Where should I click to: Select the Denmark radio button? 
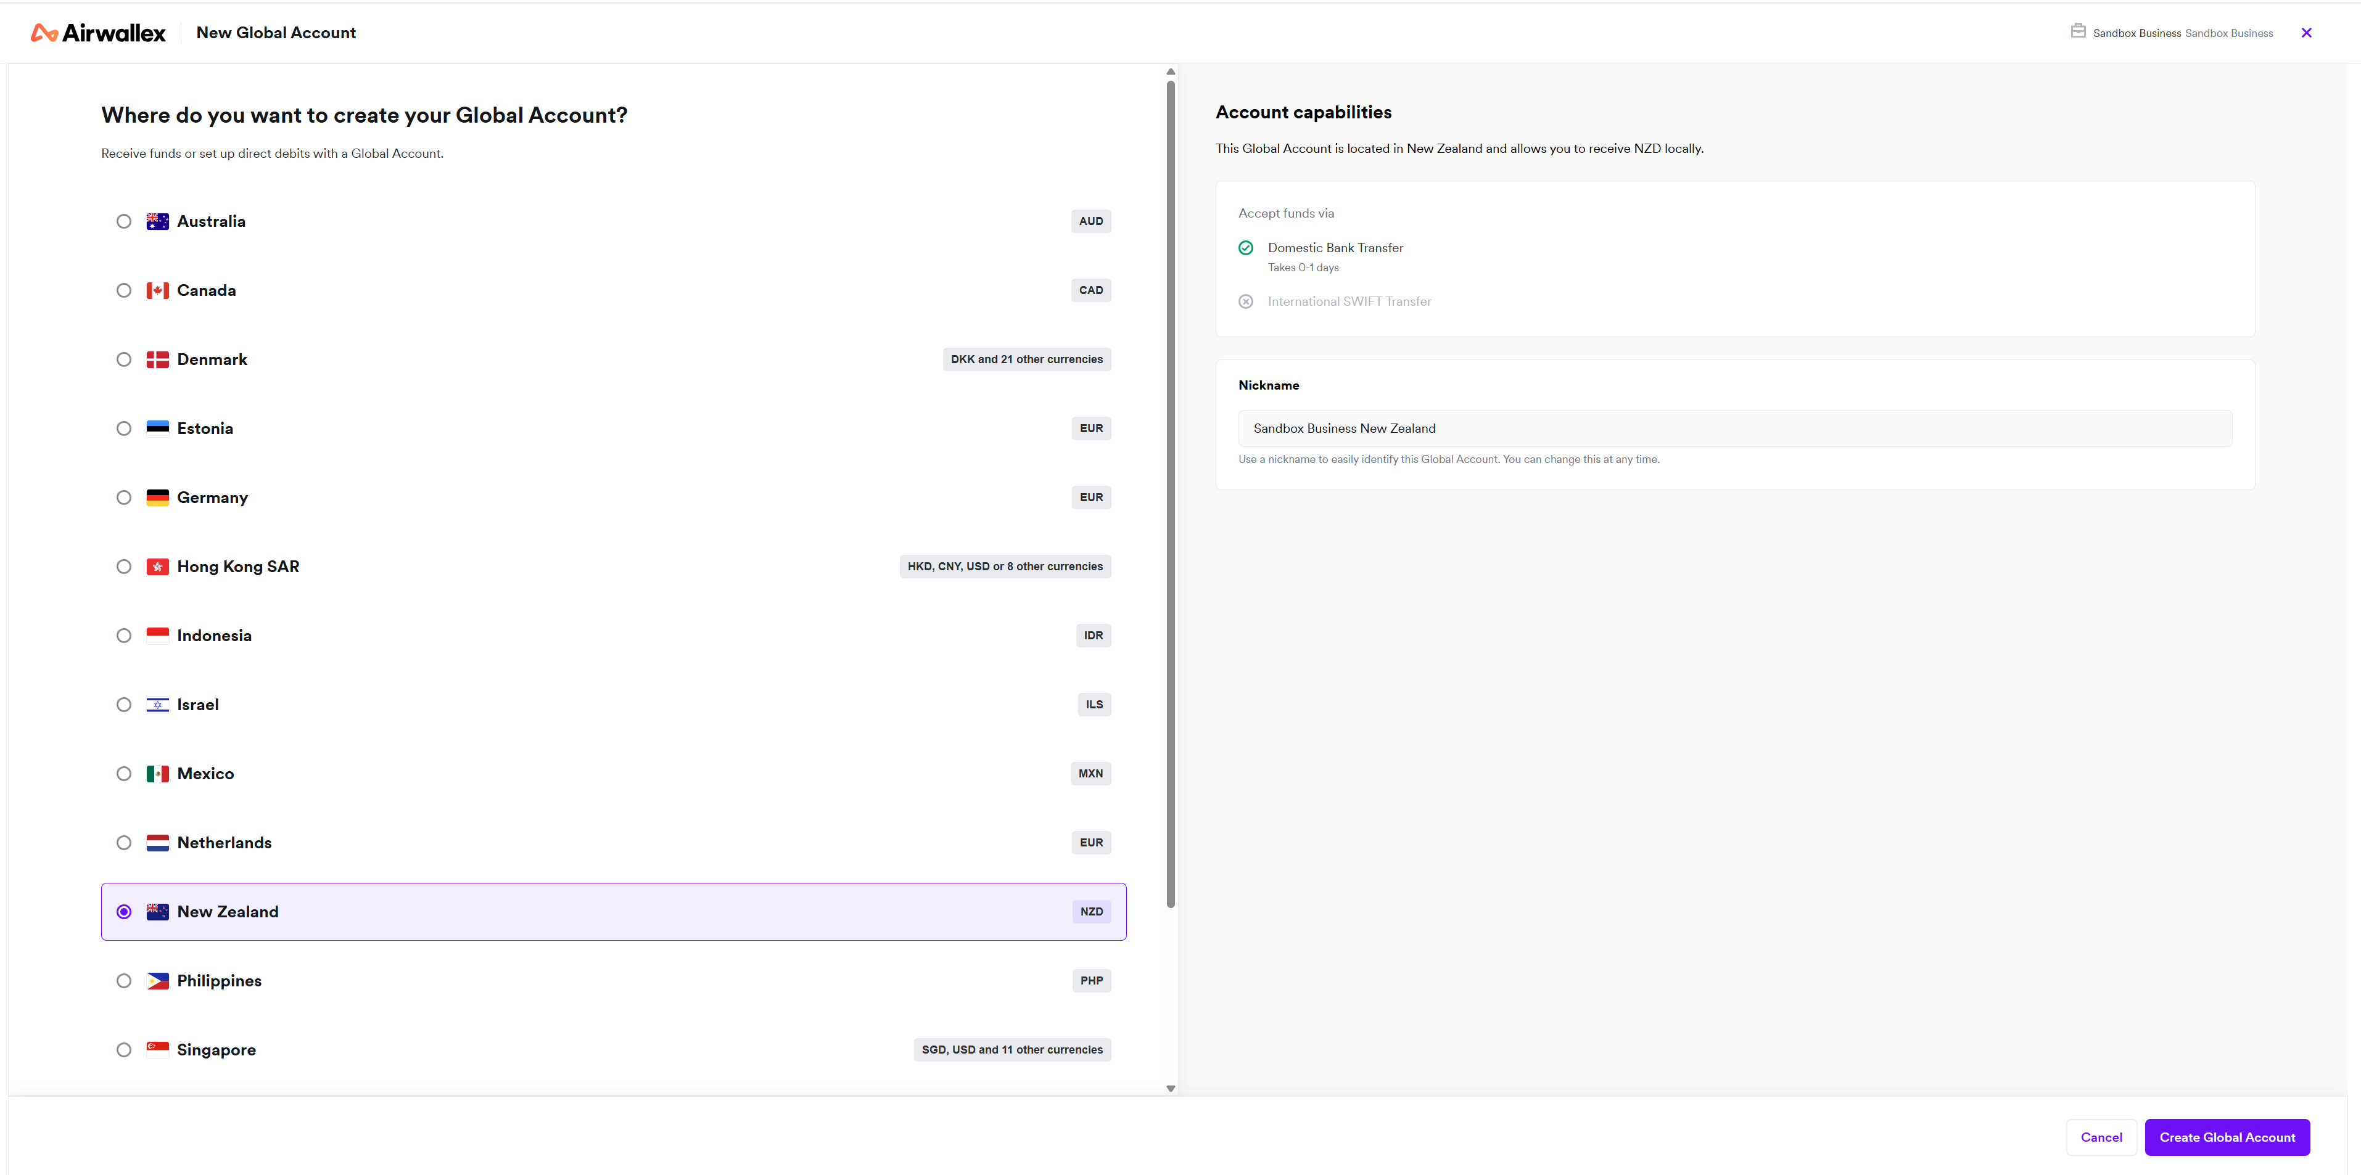click(124, 360)
